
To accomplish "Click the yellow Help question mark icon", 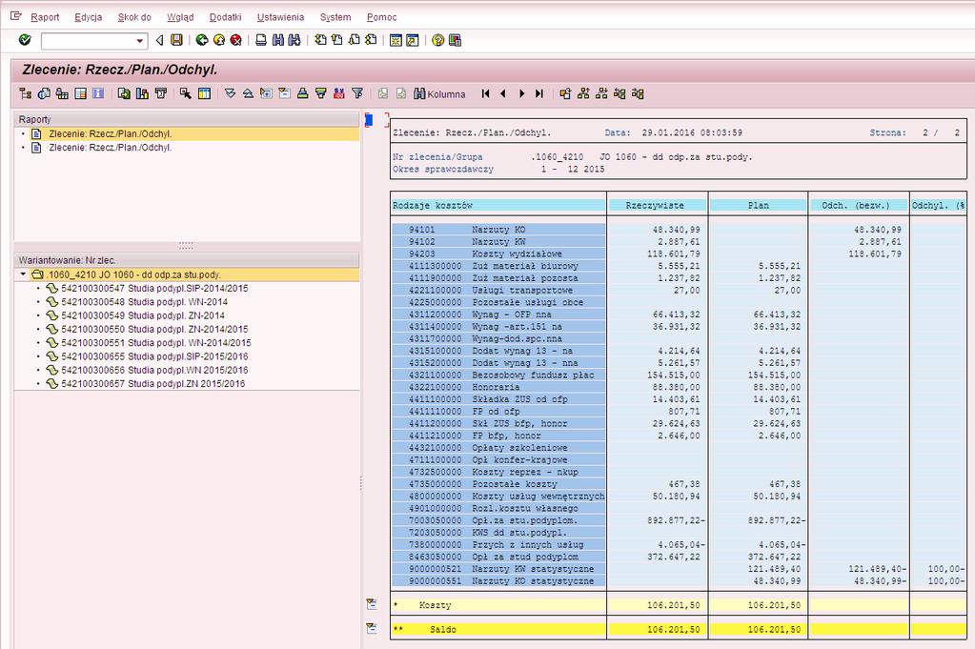I will [x=437, y=40].
